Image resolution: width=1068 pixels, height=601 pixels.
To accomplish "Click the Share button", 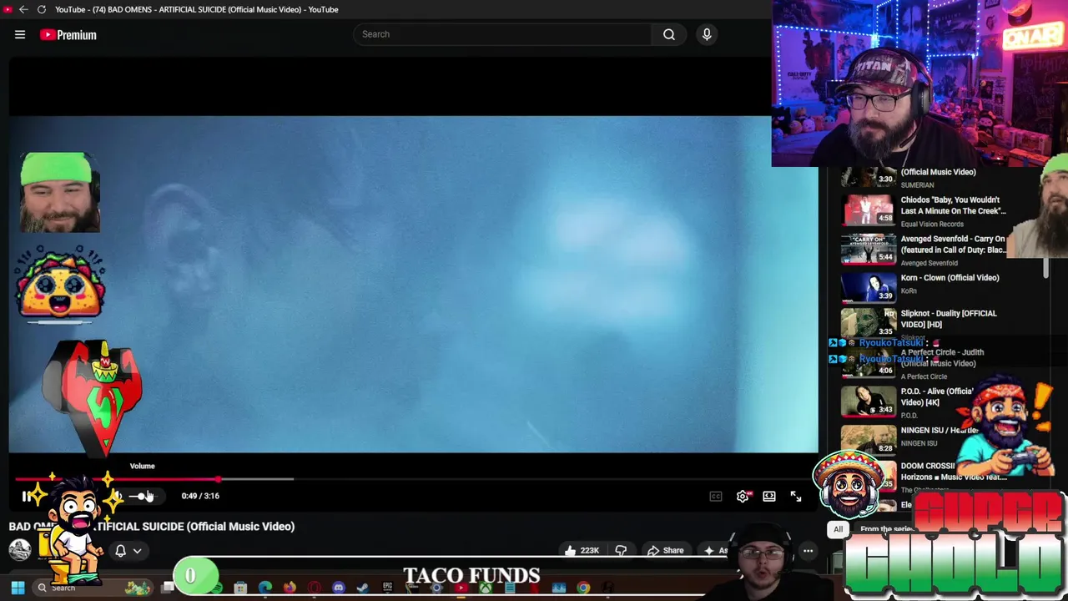I will tap(666, 551).
